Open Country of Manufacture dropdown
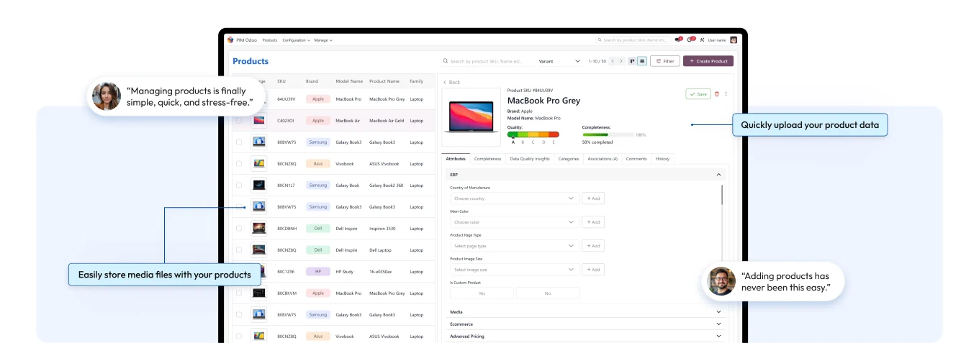 pyautogui.click(x=514, y=198)
